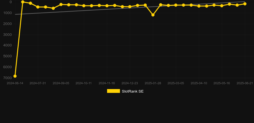Click the y-axis value 6000
This screenshot has height=123, width=254.
[x=7, y=67]
